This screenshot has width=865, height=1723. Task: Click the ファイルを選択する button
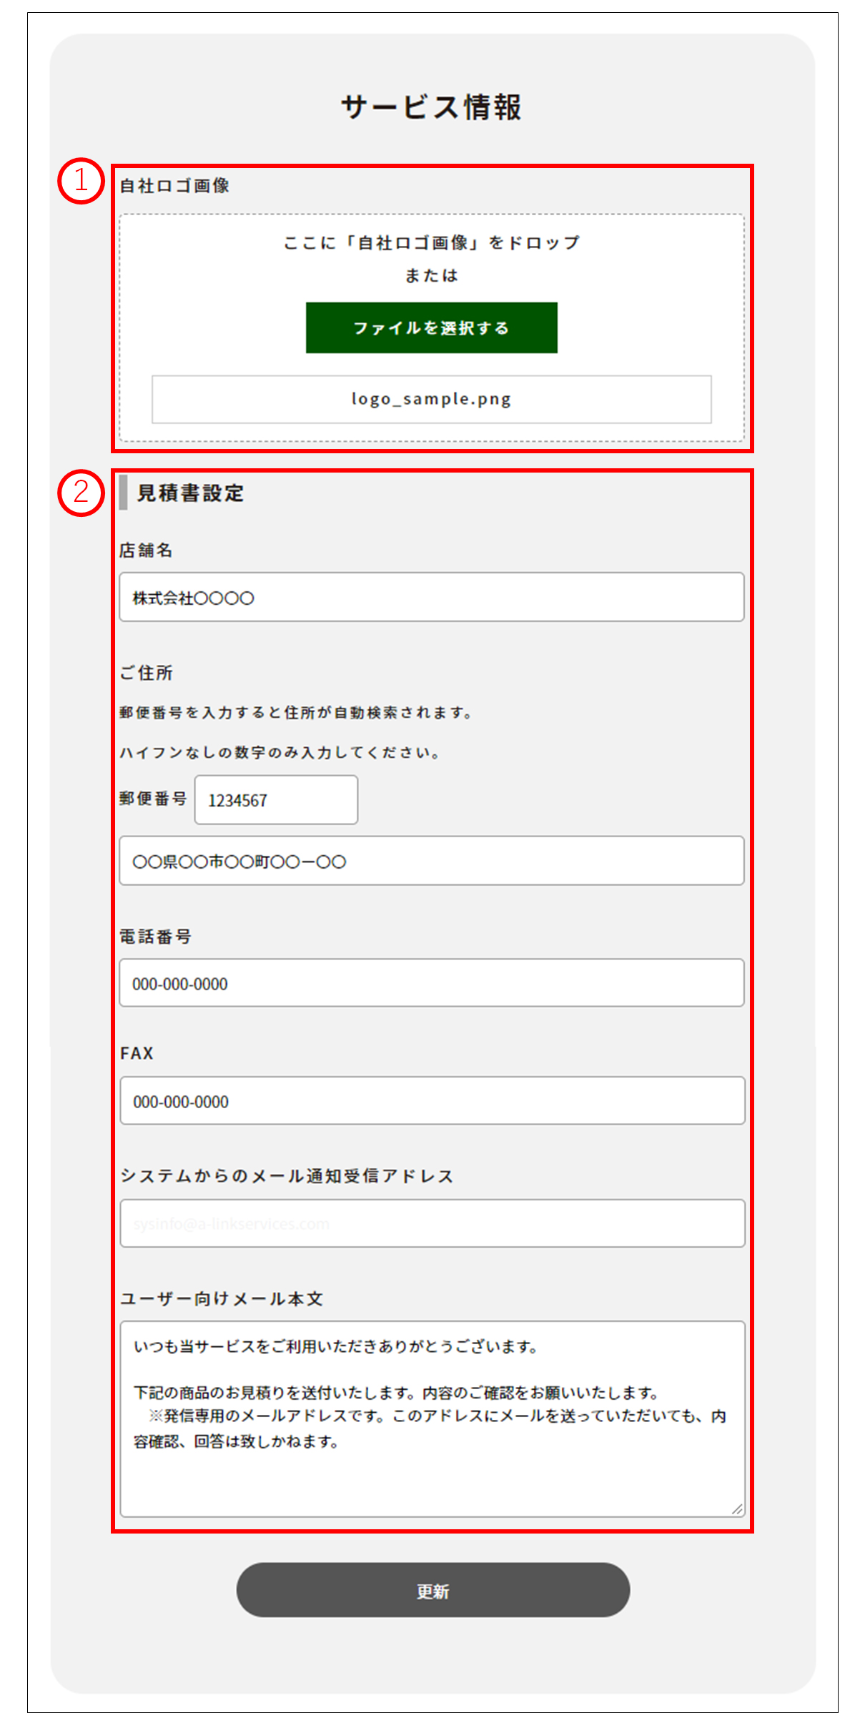tap(431, 327)
